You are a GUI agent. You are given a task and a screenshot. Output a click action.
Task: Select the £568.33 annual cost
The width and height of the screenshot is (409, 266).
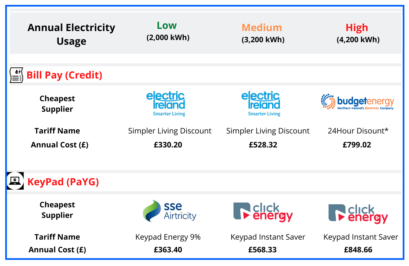(x=262, y=250)
